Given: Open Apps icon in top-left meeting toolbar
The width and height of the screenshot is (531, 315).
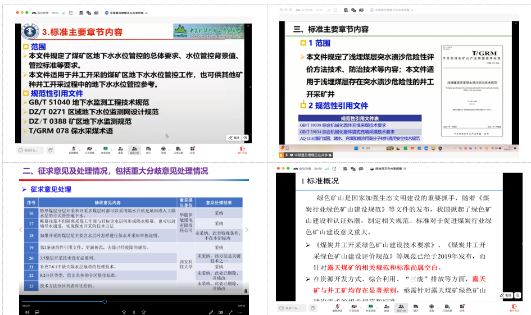Looking at the screenshot, I should pyautogui.click(x=192, y=150).
